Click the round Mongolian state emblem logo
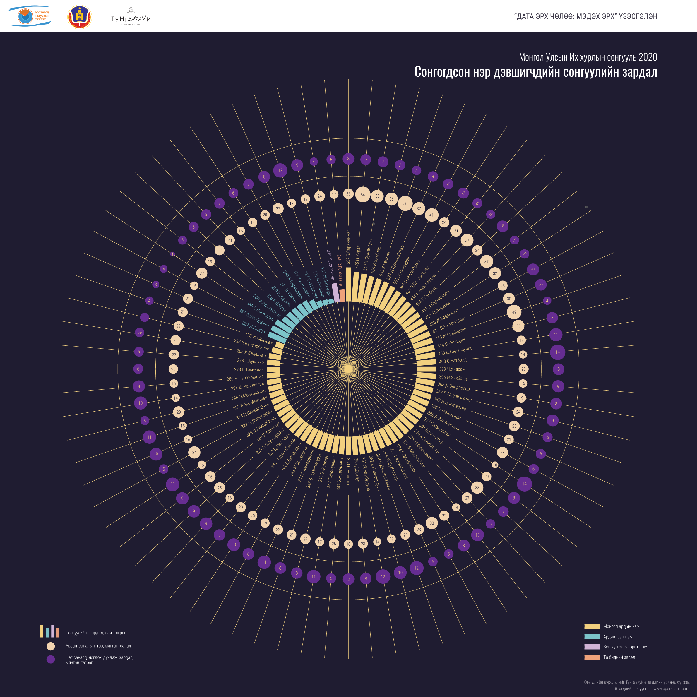 [x=80, y=17]
